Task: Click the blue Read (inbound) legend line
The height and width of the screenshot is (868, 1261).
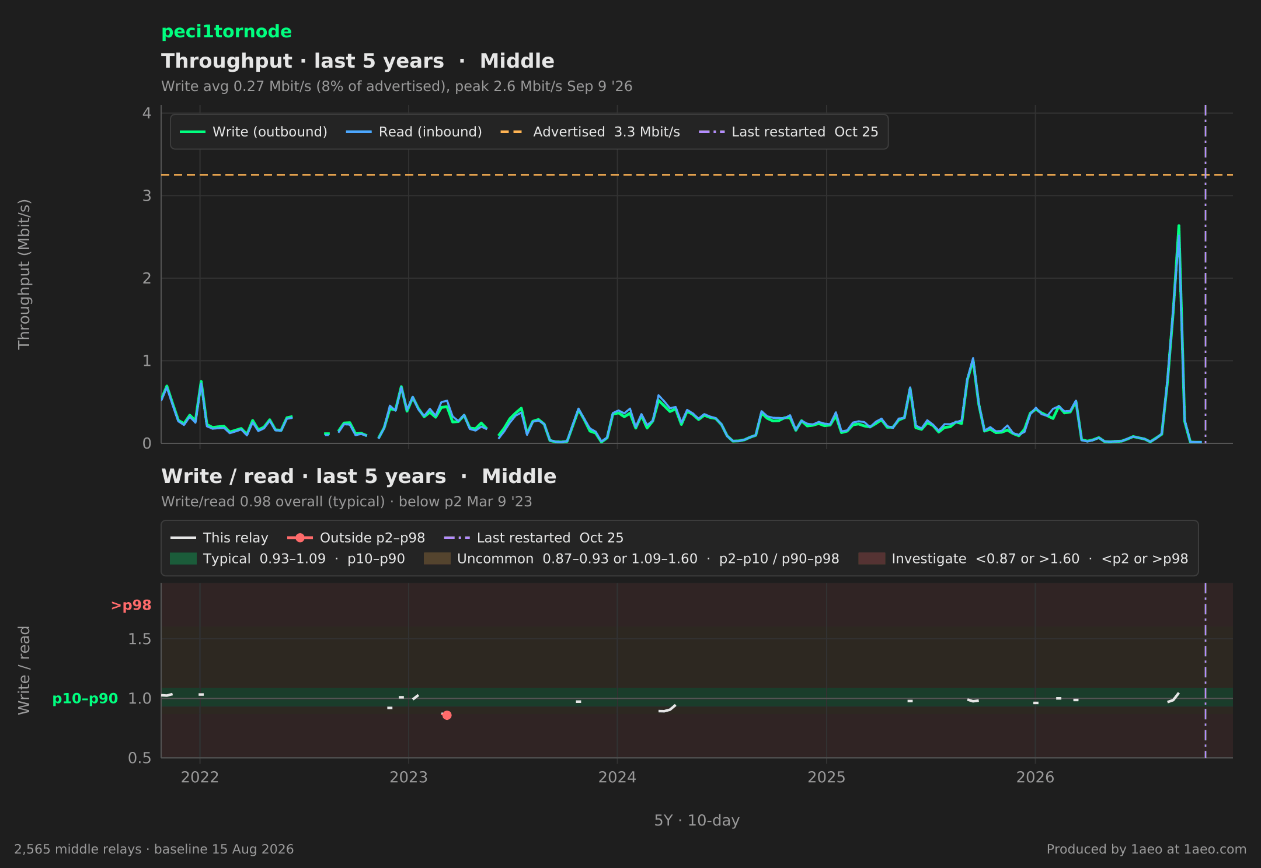Action: point(358,132)
